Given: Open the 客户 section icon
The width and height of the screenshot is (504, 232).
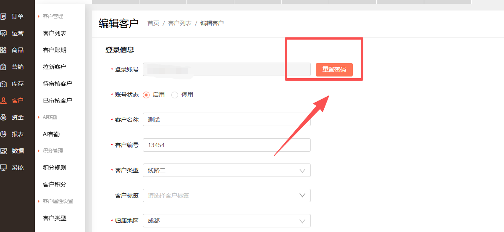Looking at the screenshot, I should 3,100.
